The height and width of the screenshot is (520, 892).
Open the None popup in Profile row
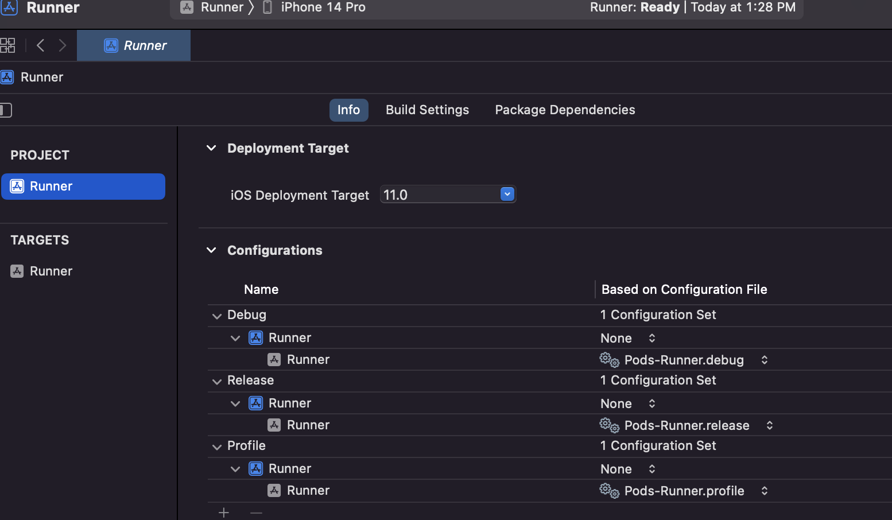coord(628,469)
